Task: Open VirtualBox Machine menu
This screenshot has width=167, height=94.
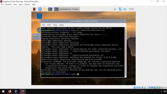Action: [x=8, y=4]
